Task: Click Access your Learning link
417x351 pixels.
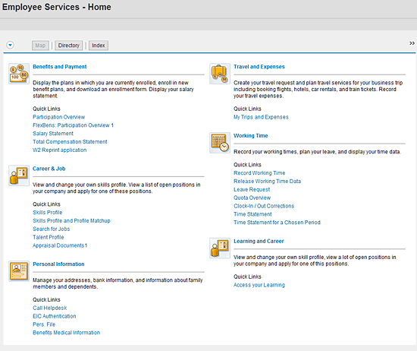Action: pos(259,285)
